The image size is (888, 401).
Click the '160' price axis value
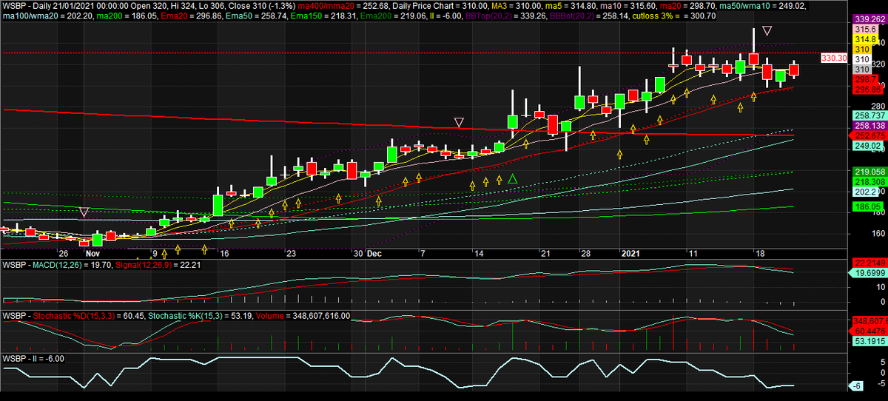[879, 234]
